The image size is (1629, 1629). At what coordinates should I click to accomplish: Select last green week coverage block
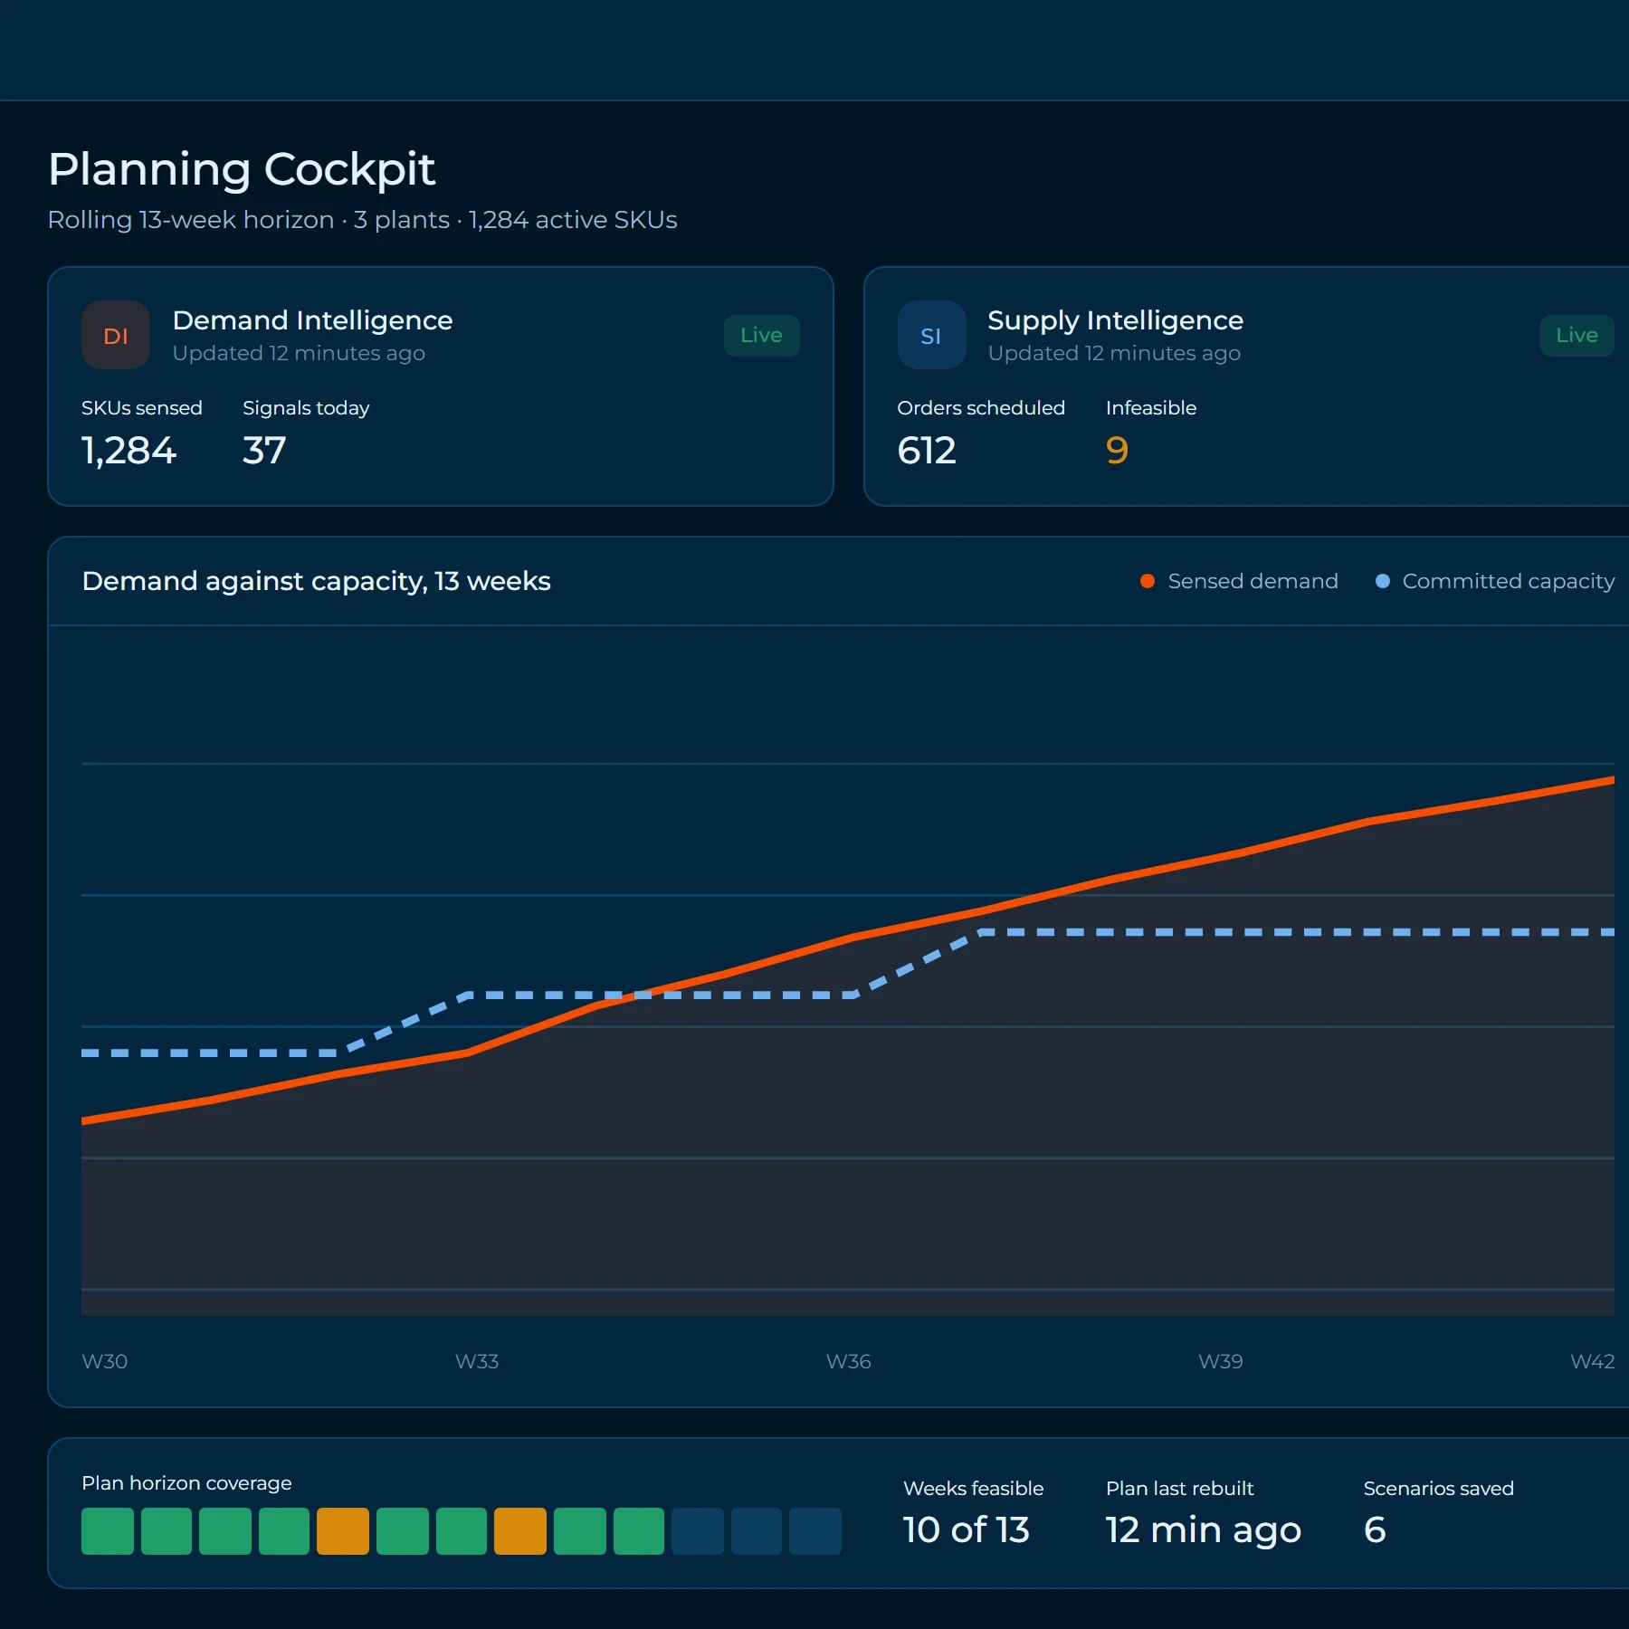638,1531
